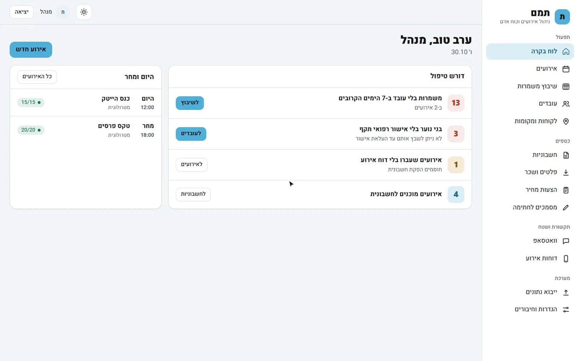This screenshot has height=361, width=578.
Task: Click the אירוע חדש button
Action: pos(31,49)
